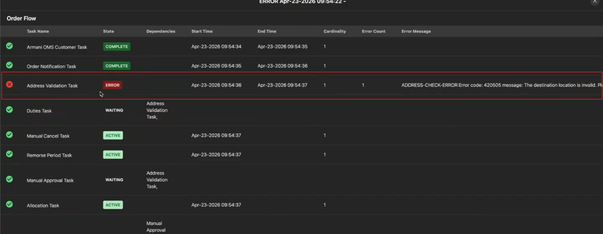Click COMPLETE badge of Armani OMS Customer Task
The image size is (603, 234).
pyautogui.click(x=117, y=46)
